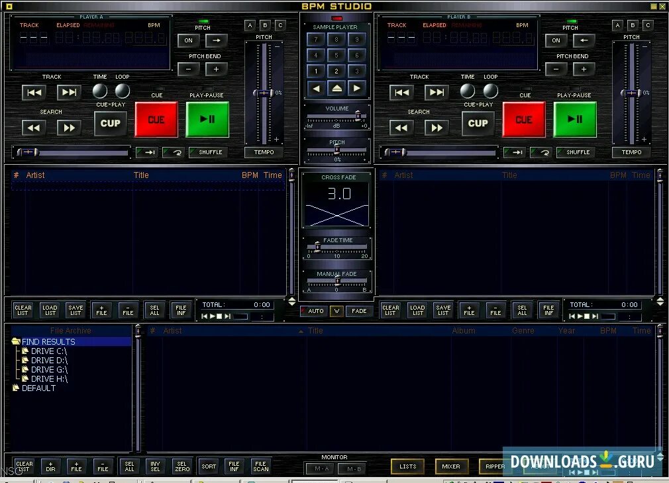Hit the red CUE button on Player A

pyautogui.click(x=156, y=119)
